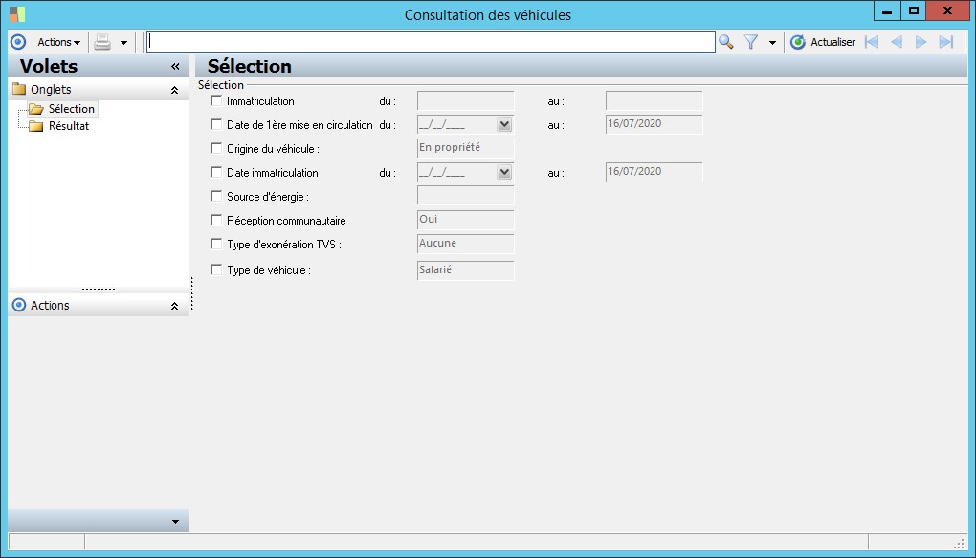Enable the Immatriculation checkbox

(x=216, y=100)
